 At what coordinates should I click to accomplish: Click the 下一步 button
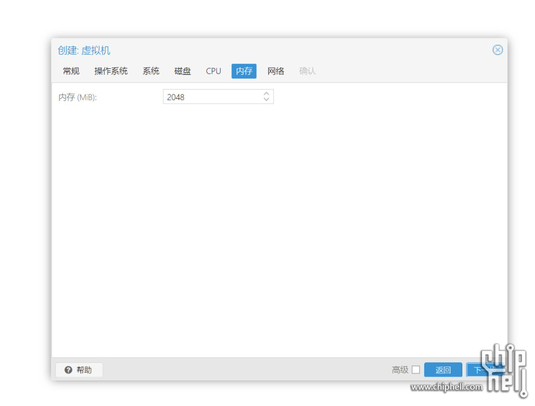[485, 370]
